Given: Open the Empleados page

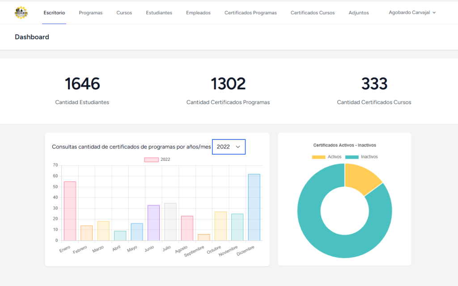Looking at the screenshot, I should (x=198, y=13).
